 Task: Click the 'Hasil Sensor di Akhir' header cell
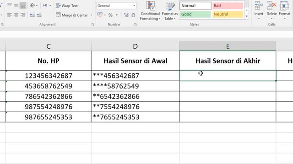tap(228, 61)
